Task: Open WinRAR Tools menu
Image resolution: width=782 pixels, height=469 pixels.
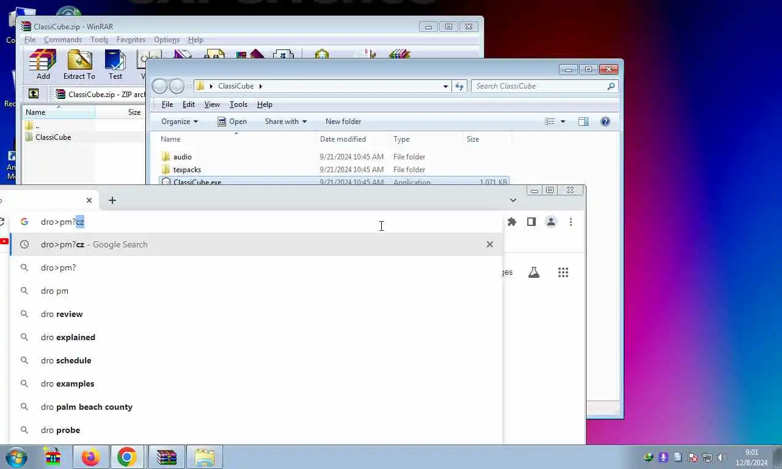Action: coord(99,40)
